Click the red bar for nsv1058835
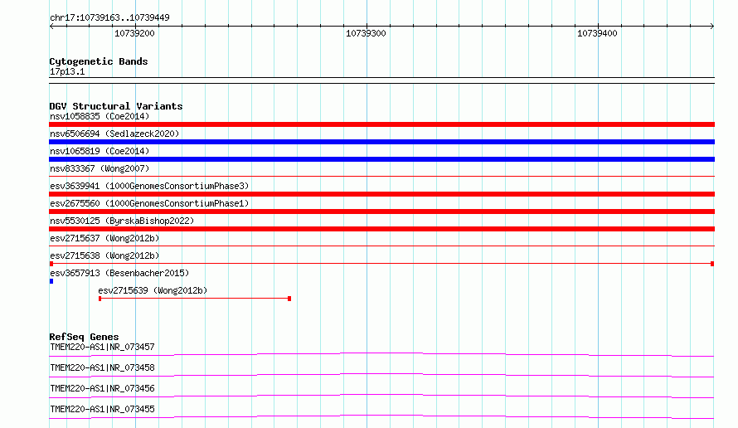The width and height of the screenshot is (738, 428). click(x=381, y=124)
